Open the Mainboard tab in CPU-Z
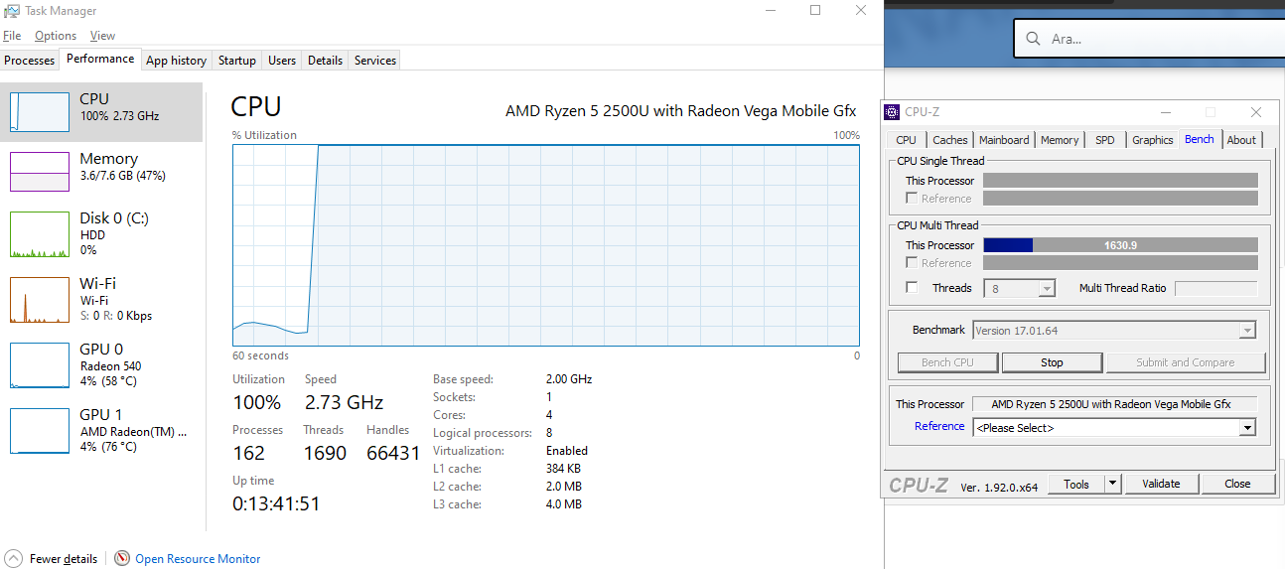This screenshot has width=1285, height=569. coord(1004,140)
